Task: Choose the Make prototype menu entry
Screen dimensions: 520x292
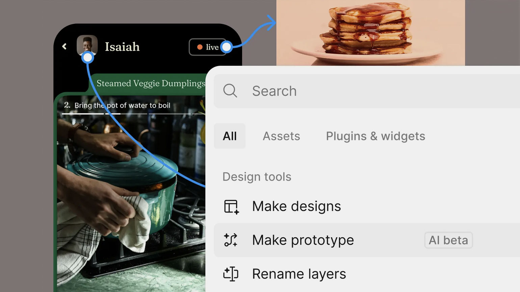Action: tap(303, 240)
